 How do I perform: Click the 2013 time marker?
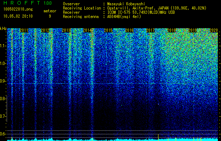click(66, 30)
